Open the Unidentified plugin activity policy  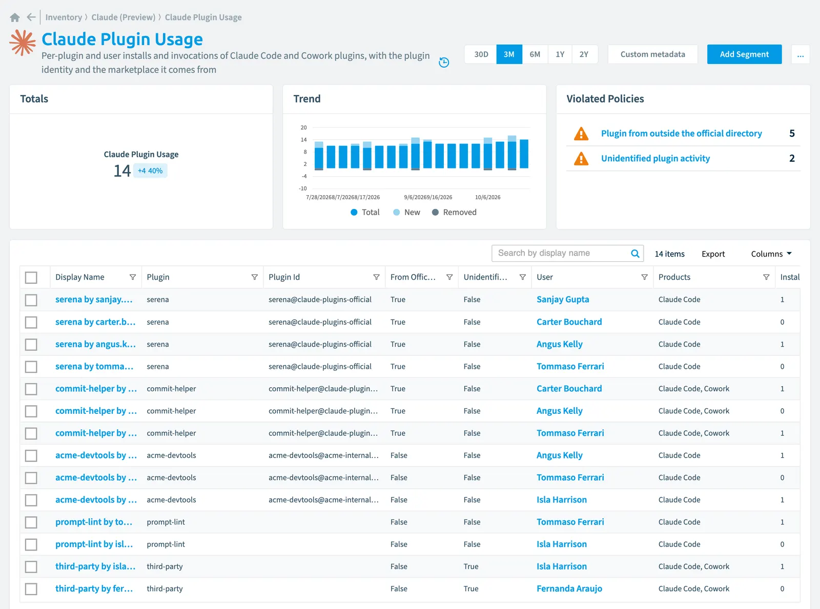click(655, 159)
